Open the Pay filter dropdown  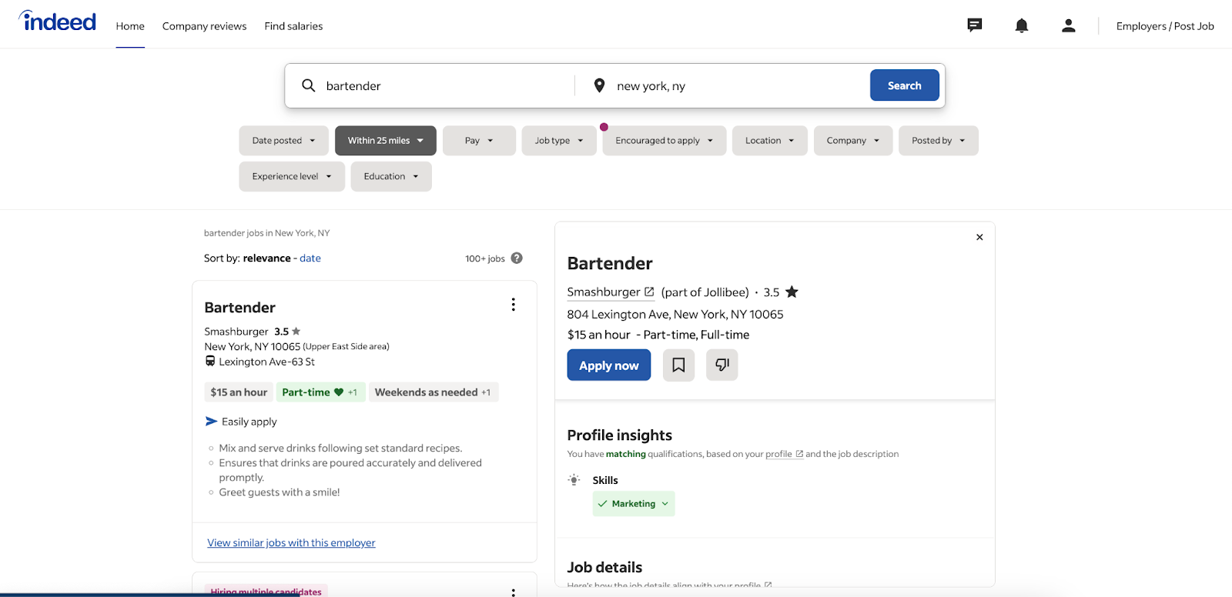point(479,141)
